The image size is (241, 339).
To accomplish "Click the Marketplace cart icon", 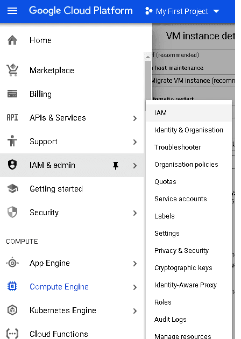I will pyautogui.click(x=12, y=70).
